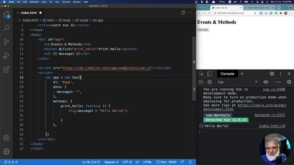Open the Search view in VS Code
Viewport: 294px width, 165px height.
coord(6,28)
